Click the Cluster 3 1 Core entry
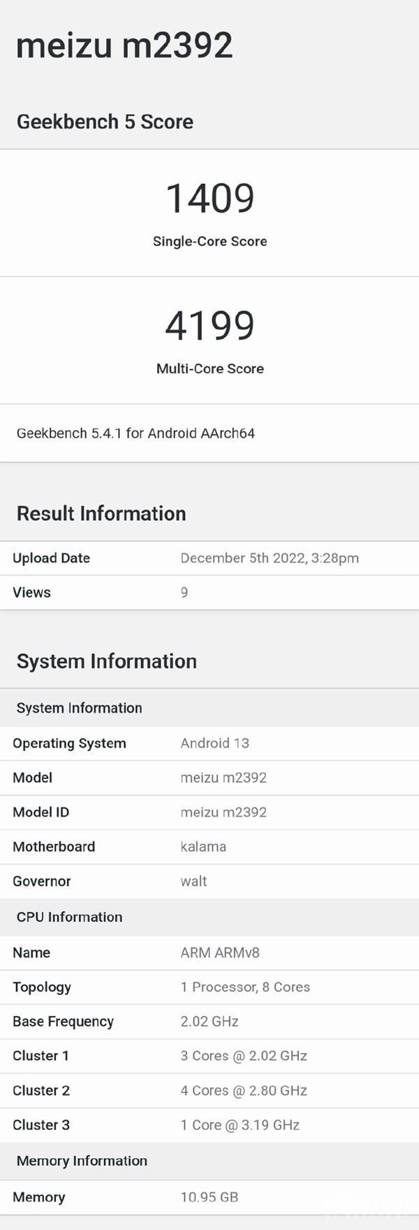Image resolution: width=419 pixels, height=1230 pixels. pos(209,1125)
